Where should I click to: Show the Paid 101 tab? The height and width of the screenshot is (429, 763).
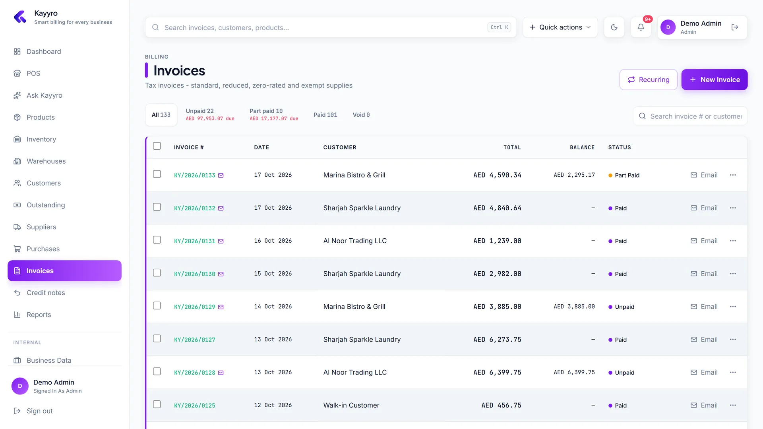[x=325, y=115]
